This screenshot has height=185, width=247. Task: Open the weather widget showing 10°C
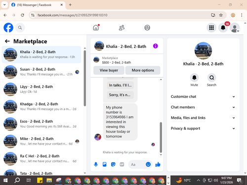[x=183, y=181]
